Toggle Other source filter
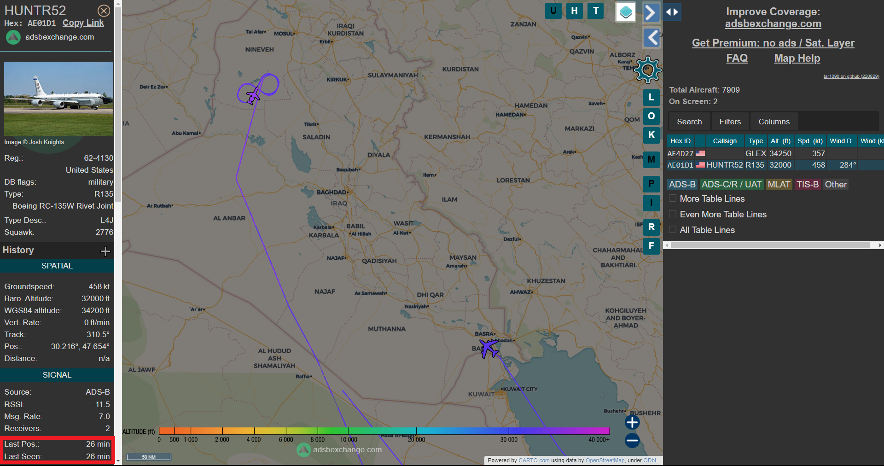This screenshot has width=884, height=466. [836, 184]
